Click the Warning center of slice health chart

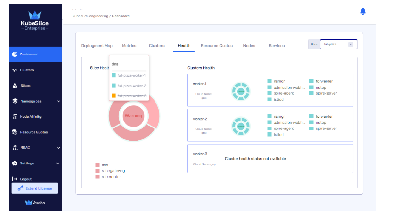click(x=134, y=116)
